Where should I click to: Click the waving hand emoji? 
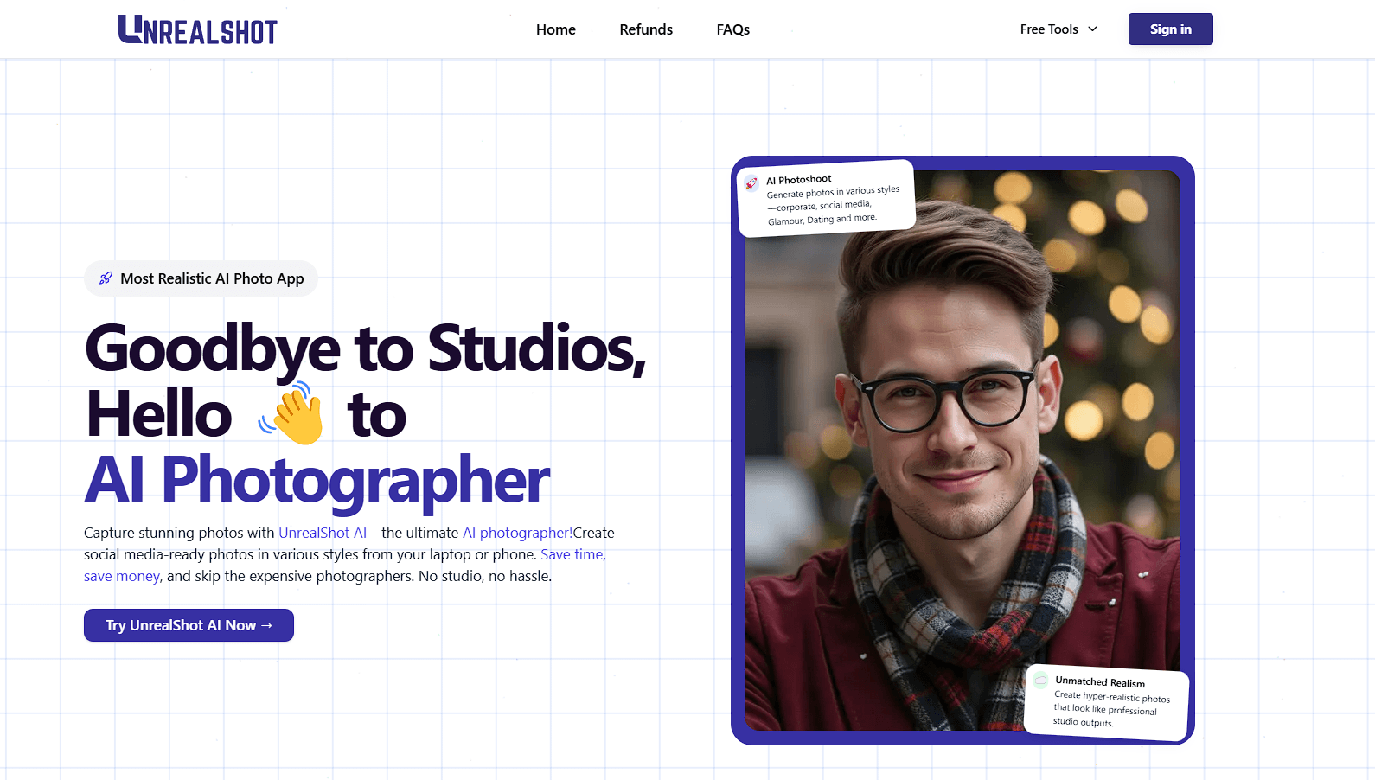(292, 413)
